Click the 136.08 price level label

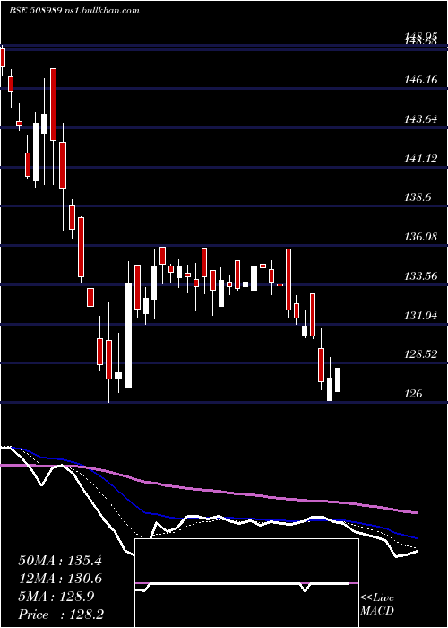click(419, 237)
